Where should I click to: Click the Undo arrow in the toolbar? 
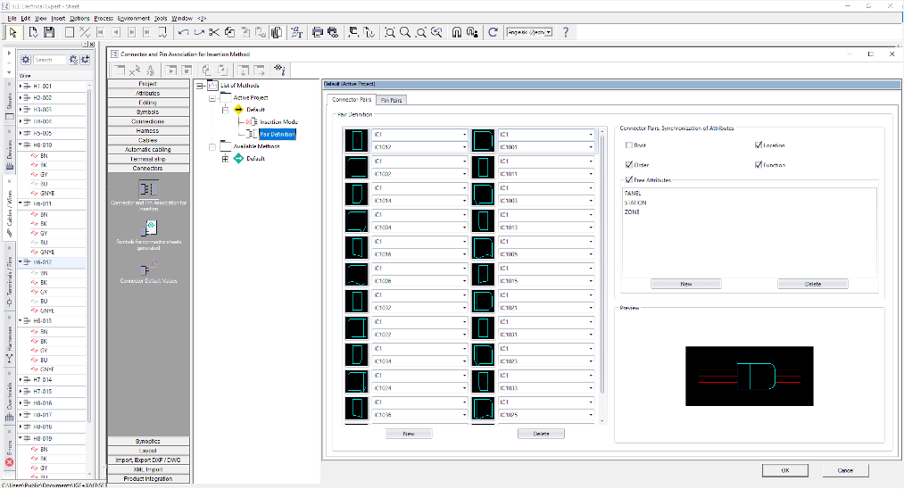[183, 32]
